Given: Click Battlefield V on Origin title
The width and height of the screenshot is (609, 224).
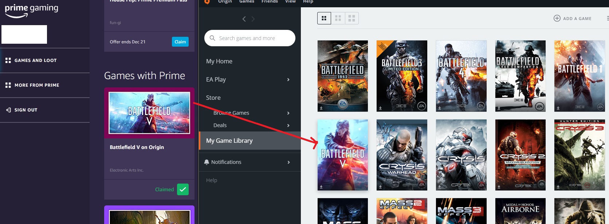Looking at the screenshot, I should (137, 147).
